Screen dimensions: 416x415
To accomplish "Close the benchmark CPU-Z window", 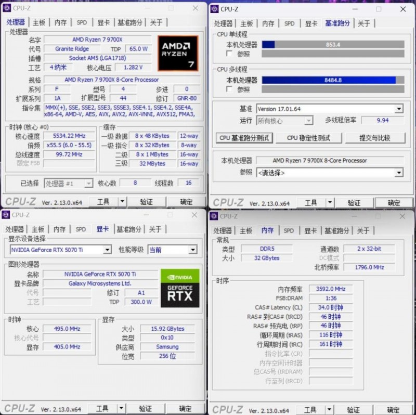I will [403, 9].
